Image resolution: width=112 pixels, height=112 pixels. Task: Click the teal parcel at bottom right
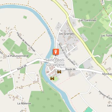[x=89, y=110]
